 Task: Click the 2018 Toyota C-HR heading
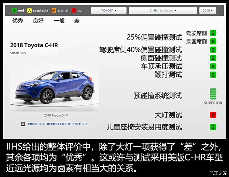(34, 45)
